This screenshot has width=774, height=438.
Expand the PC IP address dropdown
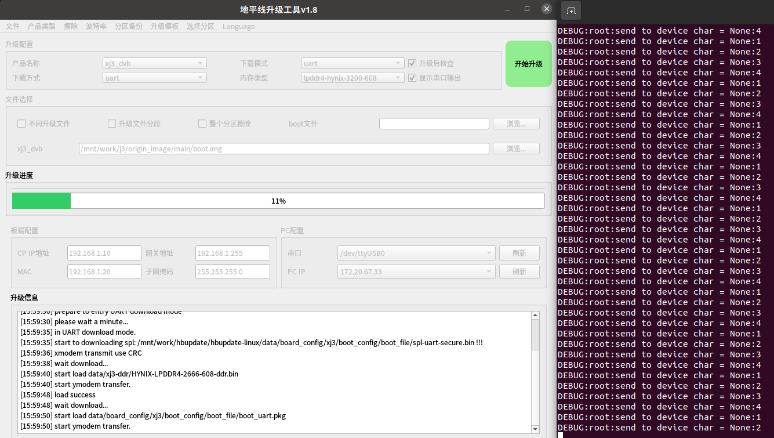click(416, 272)
